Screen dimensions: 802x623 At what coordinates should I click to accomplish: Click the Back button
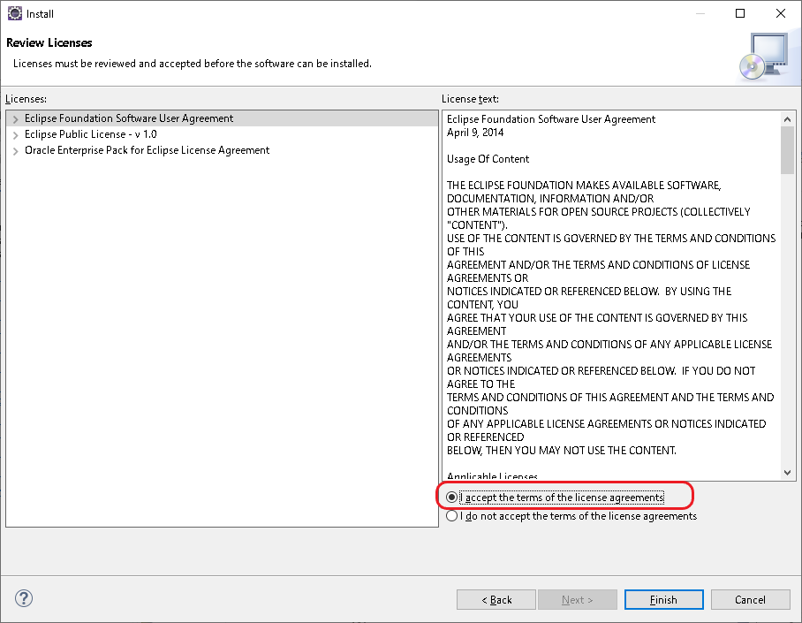click(496, 599)
